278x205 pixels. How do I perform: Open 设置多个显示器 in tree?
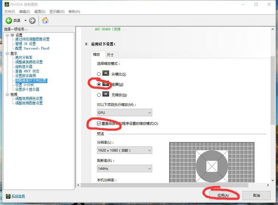(27, 89)
